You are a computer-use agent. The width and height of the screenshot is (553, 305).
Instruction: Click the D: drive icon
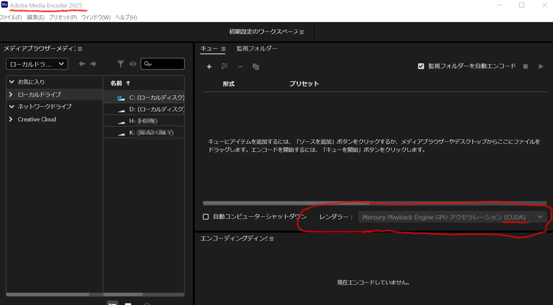121,110
